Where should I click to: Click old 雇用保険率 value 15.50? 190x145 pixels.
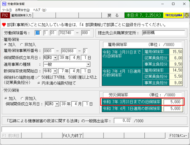coord(176,52)
